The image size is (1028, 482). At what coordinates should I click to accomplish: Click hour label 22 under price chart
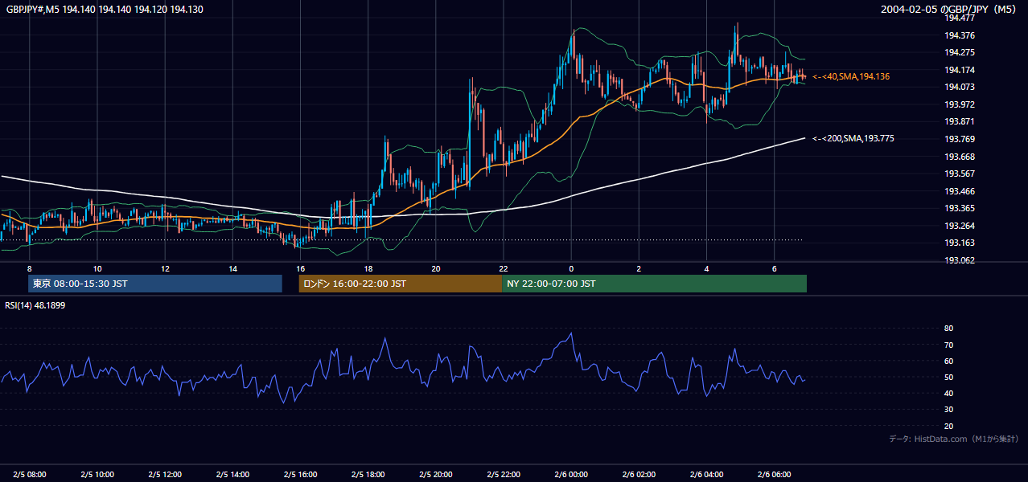[x=504, y=268]
